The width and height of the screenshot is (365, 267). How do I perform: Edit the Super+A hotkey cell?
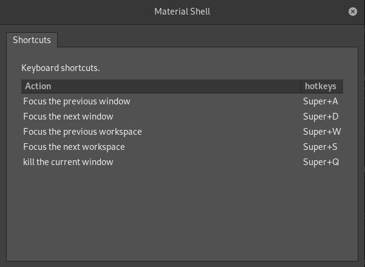coord(321,101)
